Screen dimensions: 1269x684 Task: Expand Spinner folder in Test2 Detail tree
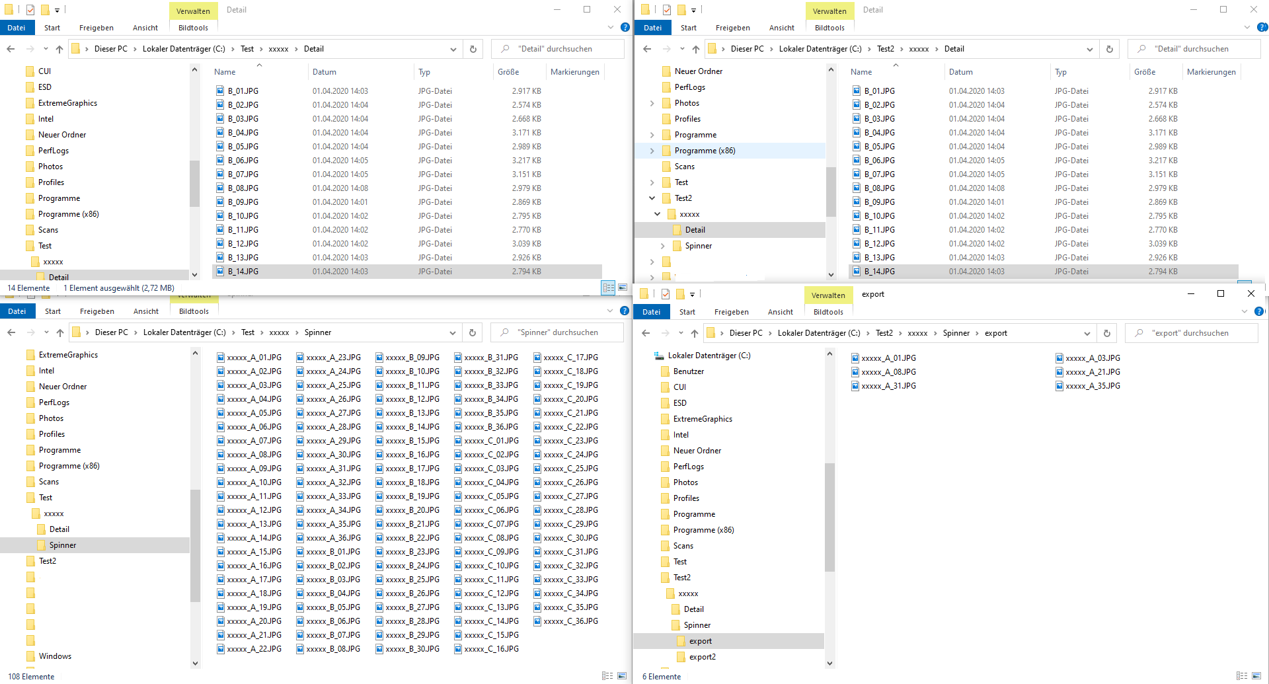(663, 246)
